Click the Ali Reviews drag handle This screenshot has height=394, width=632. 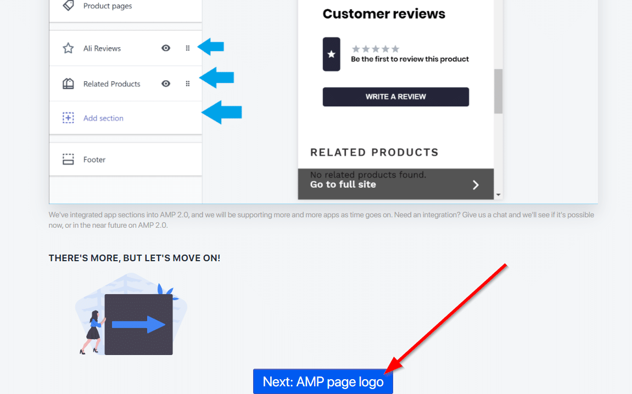point(188,48)
